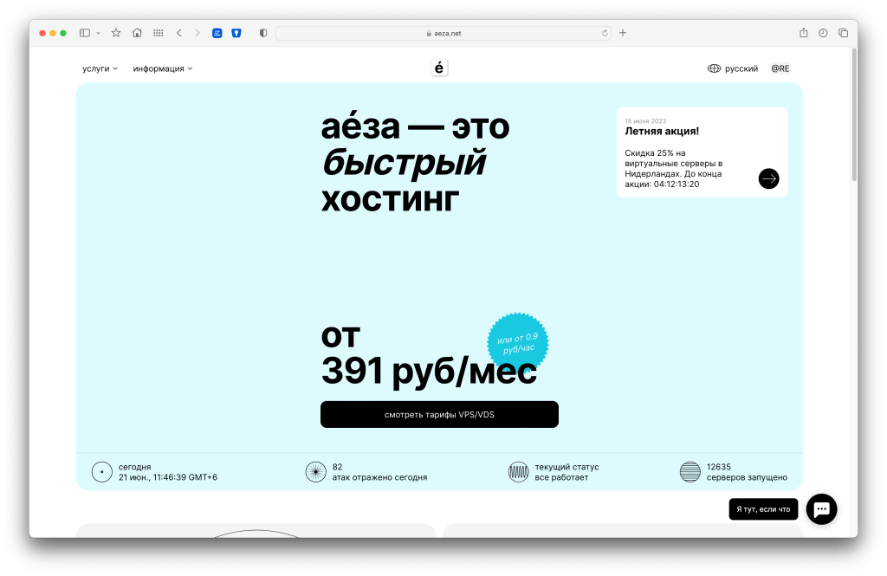
Task: Click the striped серверов запущено icon
Action: coord(690,472)
